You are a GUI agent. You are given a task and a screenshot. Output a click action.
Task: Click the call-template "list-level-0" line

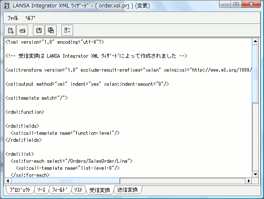coord(68,168)
